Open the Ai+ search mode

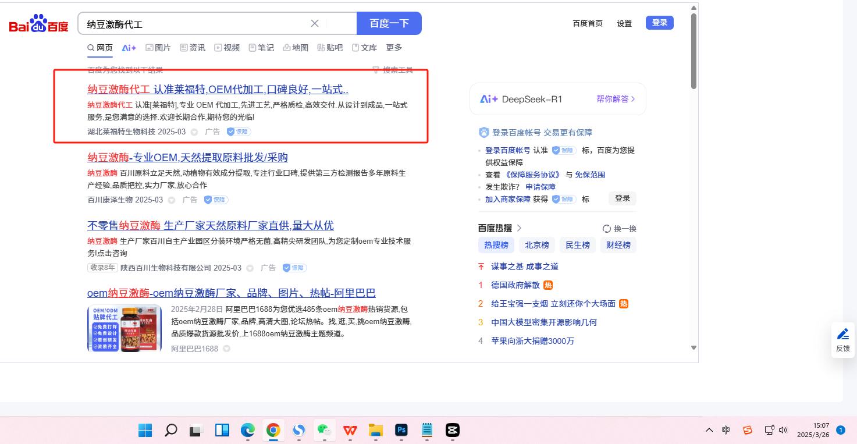129,48
